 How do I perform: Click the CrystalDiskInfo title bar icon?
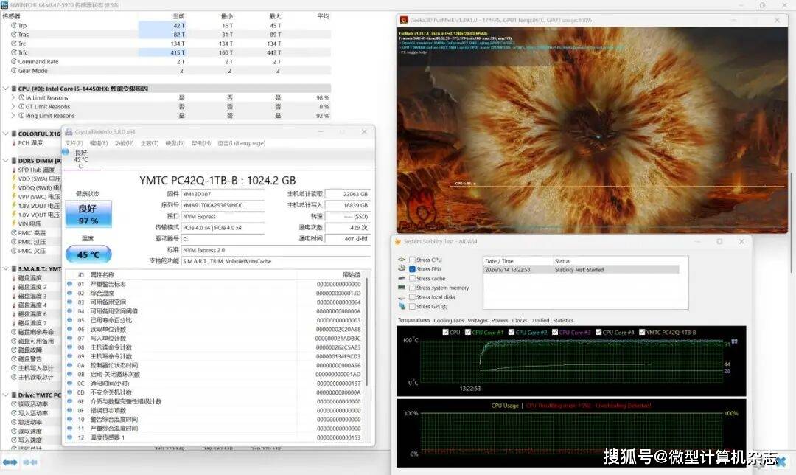click(x=69, y=131)
